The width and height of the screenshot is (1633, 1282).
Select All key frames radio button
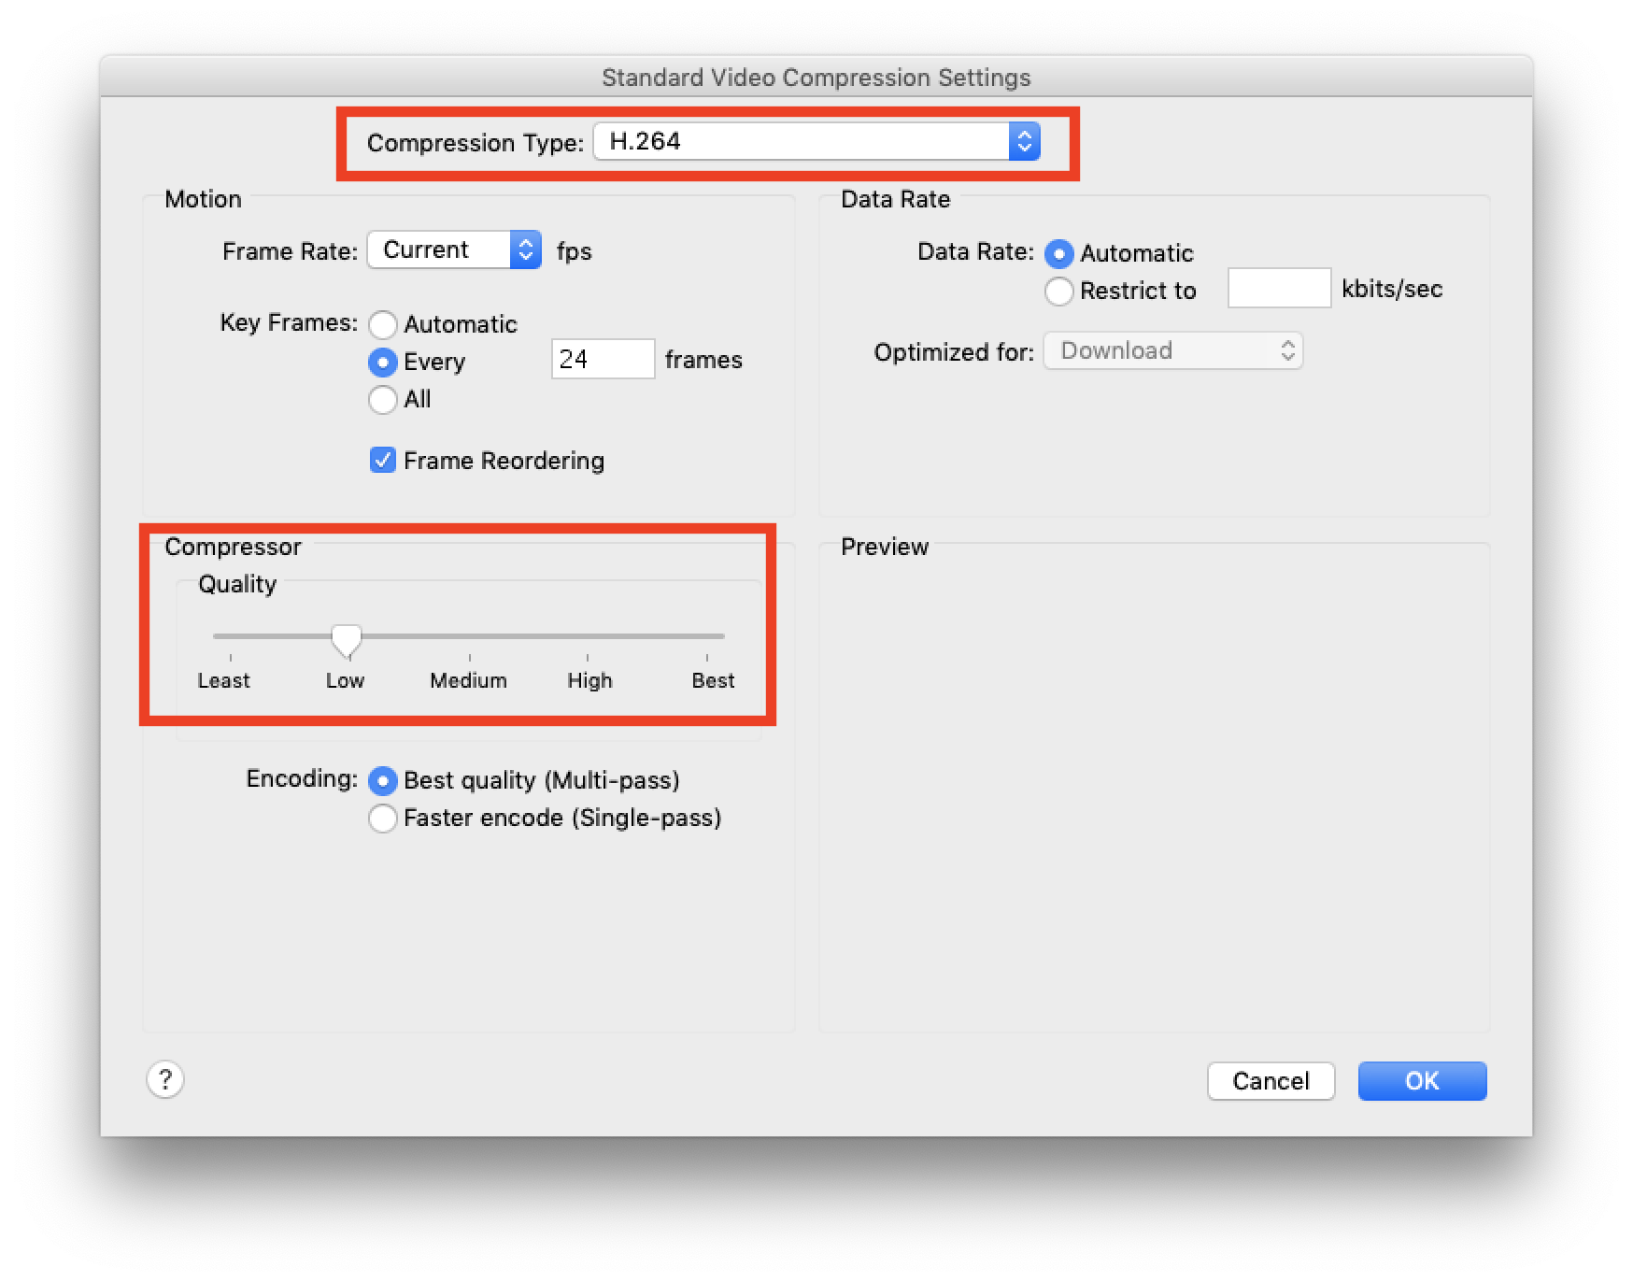pos(382,400)
